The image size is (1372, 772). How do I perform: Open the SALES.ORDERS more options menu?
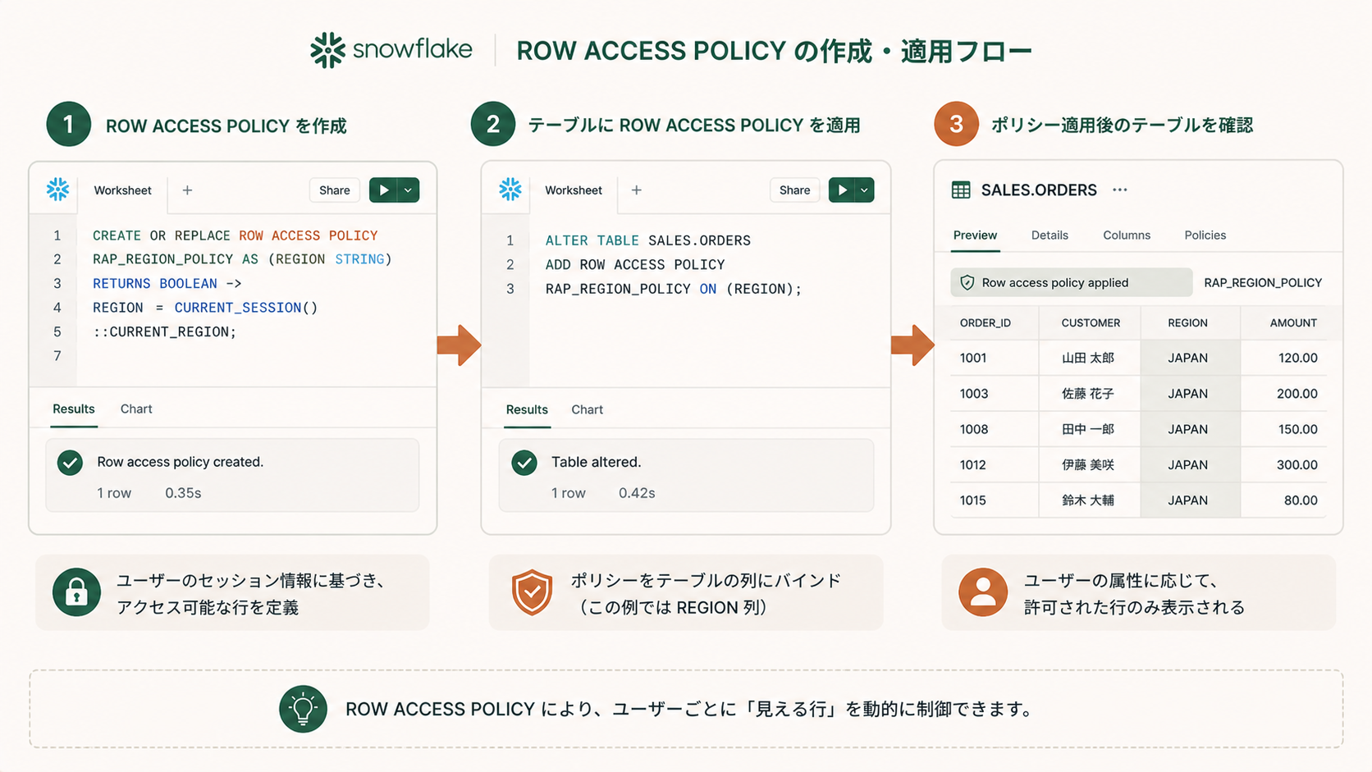pyautogui.click(x=1120, y=190)
